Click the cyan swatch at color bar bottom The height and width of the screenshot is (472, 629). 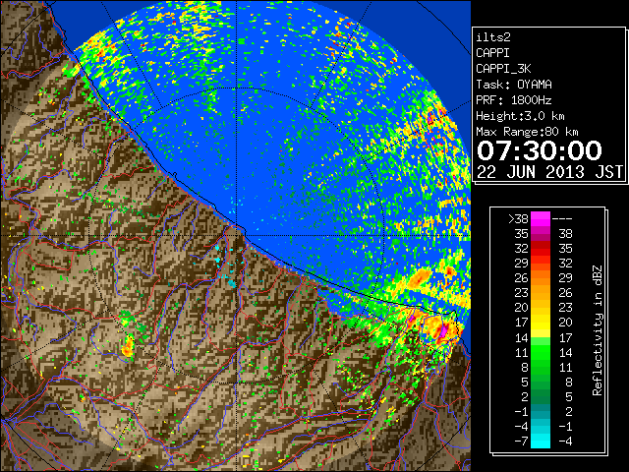tap(541, 442)
